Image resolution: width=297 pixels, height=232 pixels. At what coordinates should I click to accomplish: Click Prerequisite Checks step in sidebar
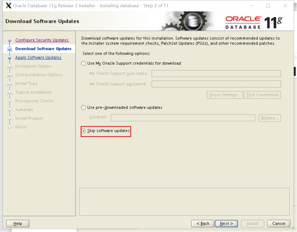(x=34, y=101)
